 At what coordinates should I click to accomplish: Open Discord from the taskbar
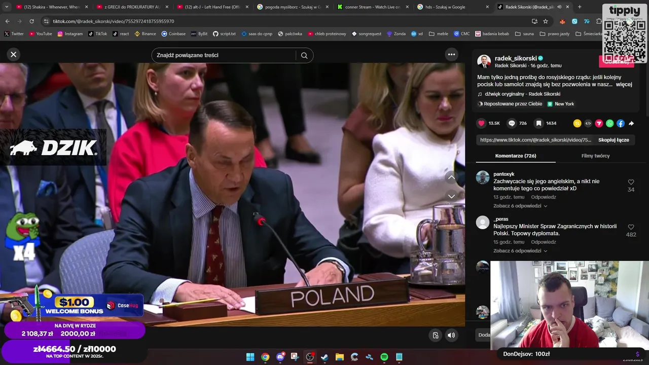[x=280, y=357]
